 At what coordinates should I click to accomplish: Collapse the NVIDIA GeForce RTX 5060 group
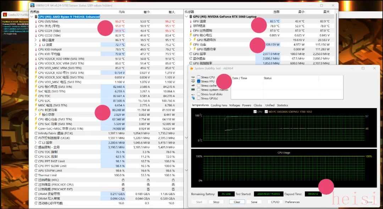[186, 17]
